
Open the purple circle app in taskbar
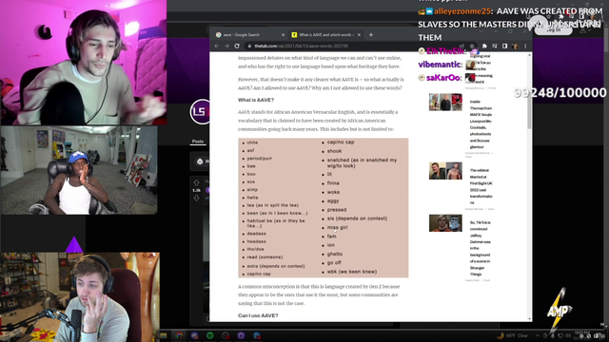(x=241, y=335)
